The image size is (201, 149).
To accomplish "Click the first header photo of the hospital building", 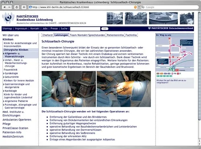I will click(115, 18).
